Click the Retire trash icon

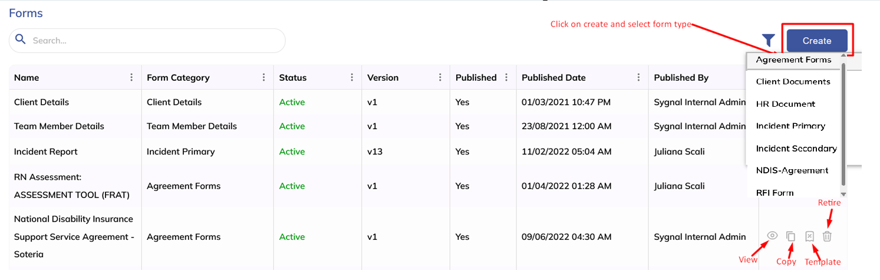point(827,236)
